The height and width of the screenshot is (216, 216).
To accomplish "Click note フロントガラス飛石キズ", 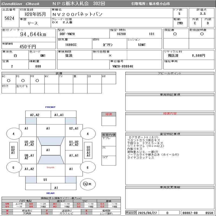I will click(x=144, y=140).
